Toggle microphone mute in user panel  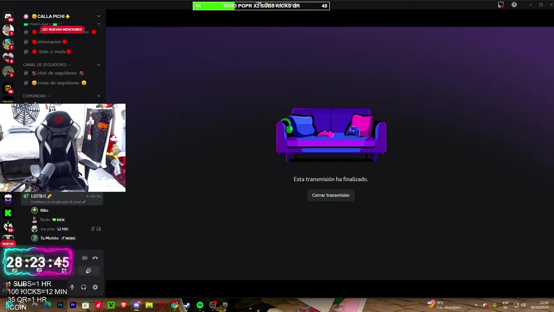(72, 287)
